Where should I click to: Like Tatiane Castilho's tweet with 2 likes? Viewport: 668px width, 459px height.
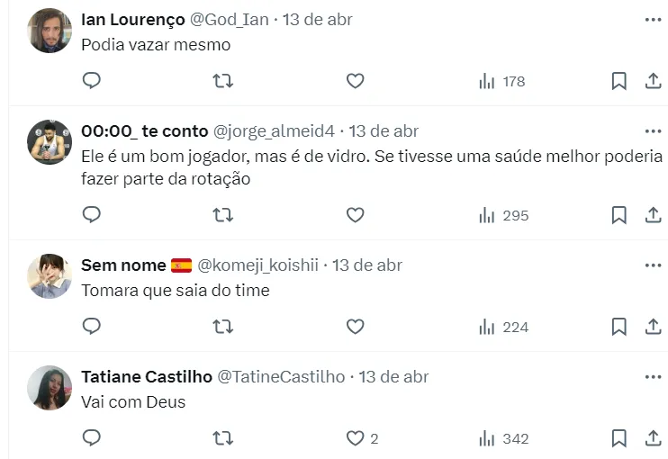357,438
